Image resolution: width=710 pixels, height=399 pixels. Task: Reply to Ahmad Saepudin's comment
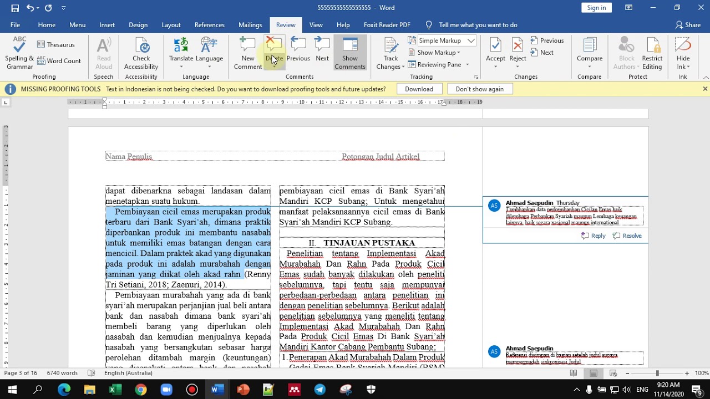click(593, 236)
